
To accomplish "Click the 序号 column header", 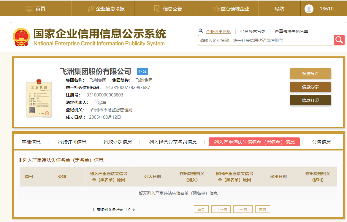I will 29,177.
